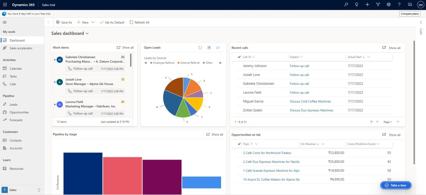Click Show all in Recent calls

coord(392,48)
